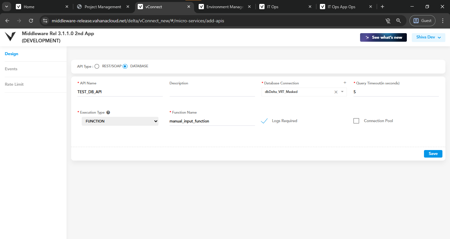Click the Function Name field with manual_input_function
450x239 pixels.
coord(212,121)
